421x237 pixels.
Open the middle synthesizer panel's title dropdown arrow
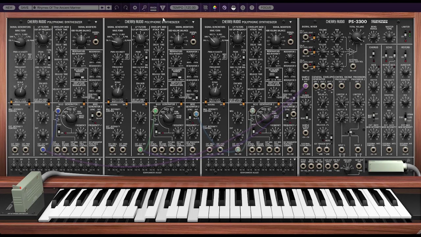193,22
